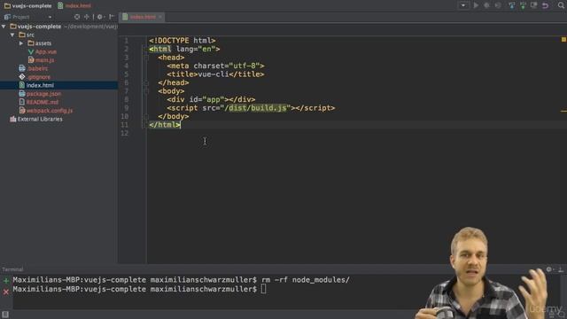Click Scroll from Source target icon
Screen dimensions: 567x319
coord(77,17)
